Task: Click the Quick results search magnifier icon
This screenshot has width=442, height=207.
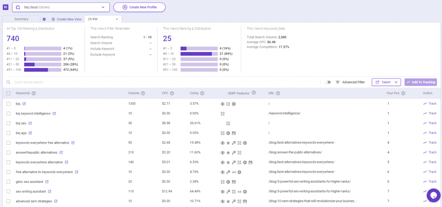Action: click(9, 82)
